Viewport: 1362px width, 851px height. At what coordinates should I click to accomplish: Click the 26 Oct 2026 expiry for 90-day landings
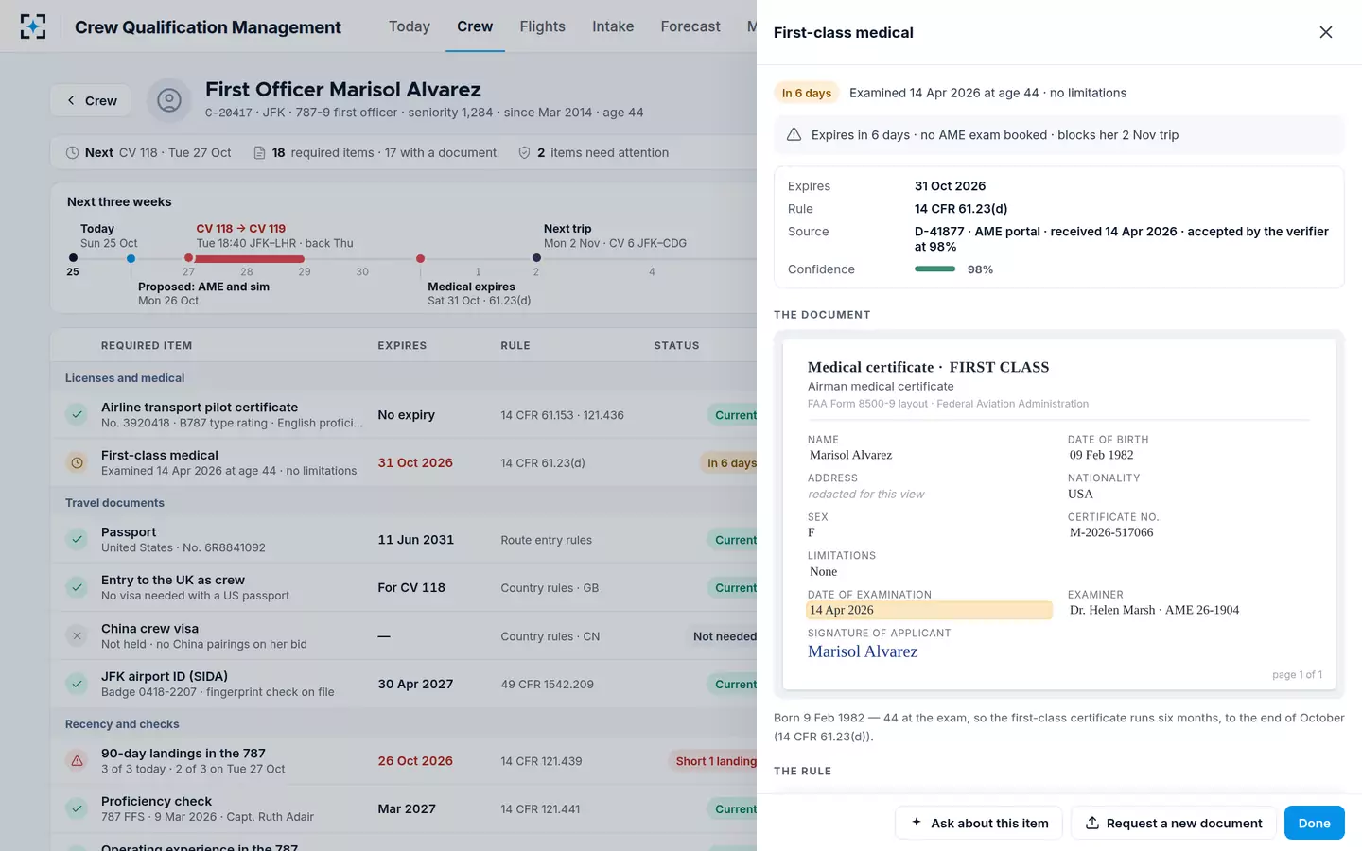(x=415, y=760)
